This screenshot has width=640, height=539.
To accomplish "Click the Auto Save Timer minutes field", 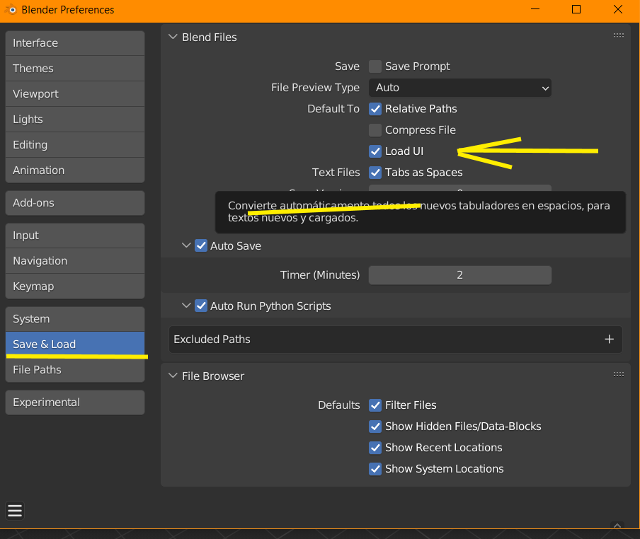I will pyautogui.click(x=459, y=275).
